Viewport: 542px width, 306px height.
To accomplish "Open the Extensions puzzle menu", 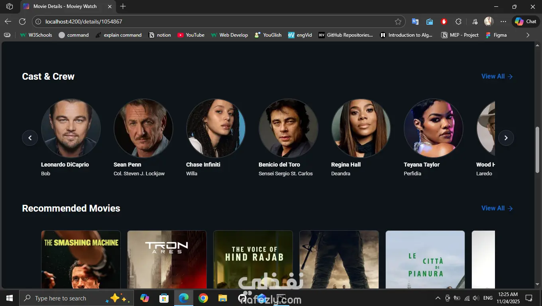I will tap(458, 22).
